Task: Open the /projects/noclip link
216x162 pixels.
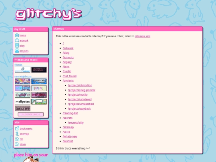Action: coord(78,94)
